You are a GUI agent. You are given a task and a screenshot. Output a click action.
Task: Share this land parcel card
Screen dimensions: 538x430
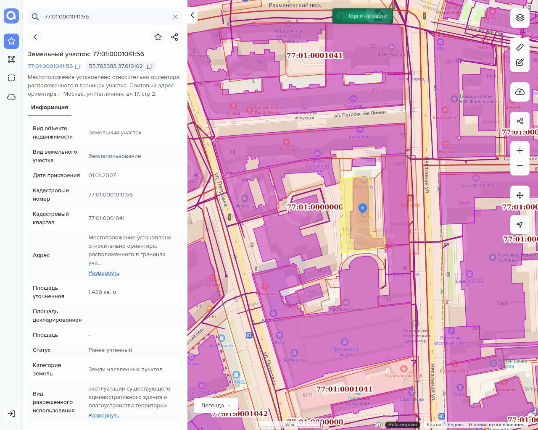pos(175,37)
